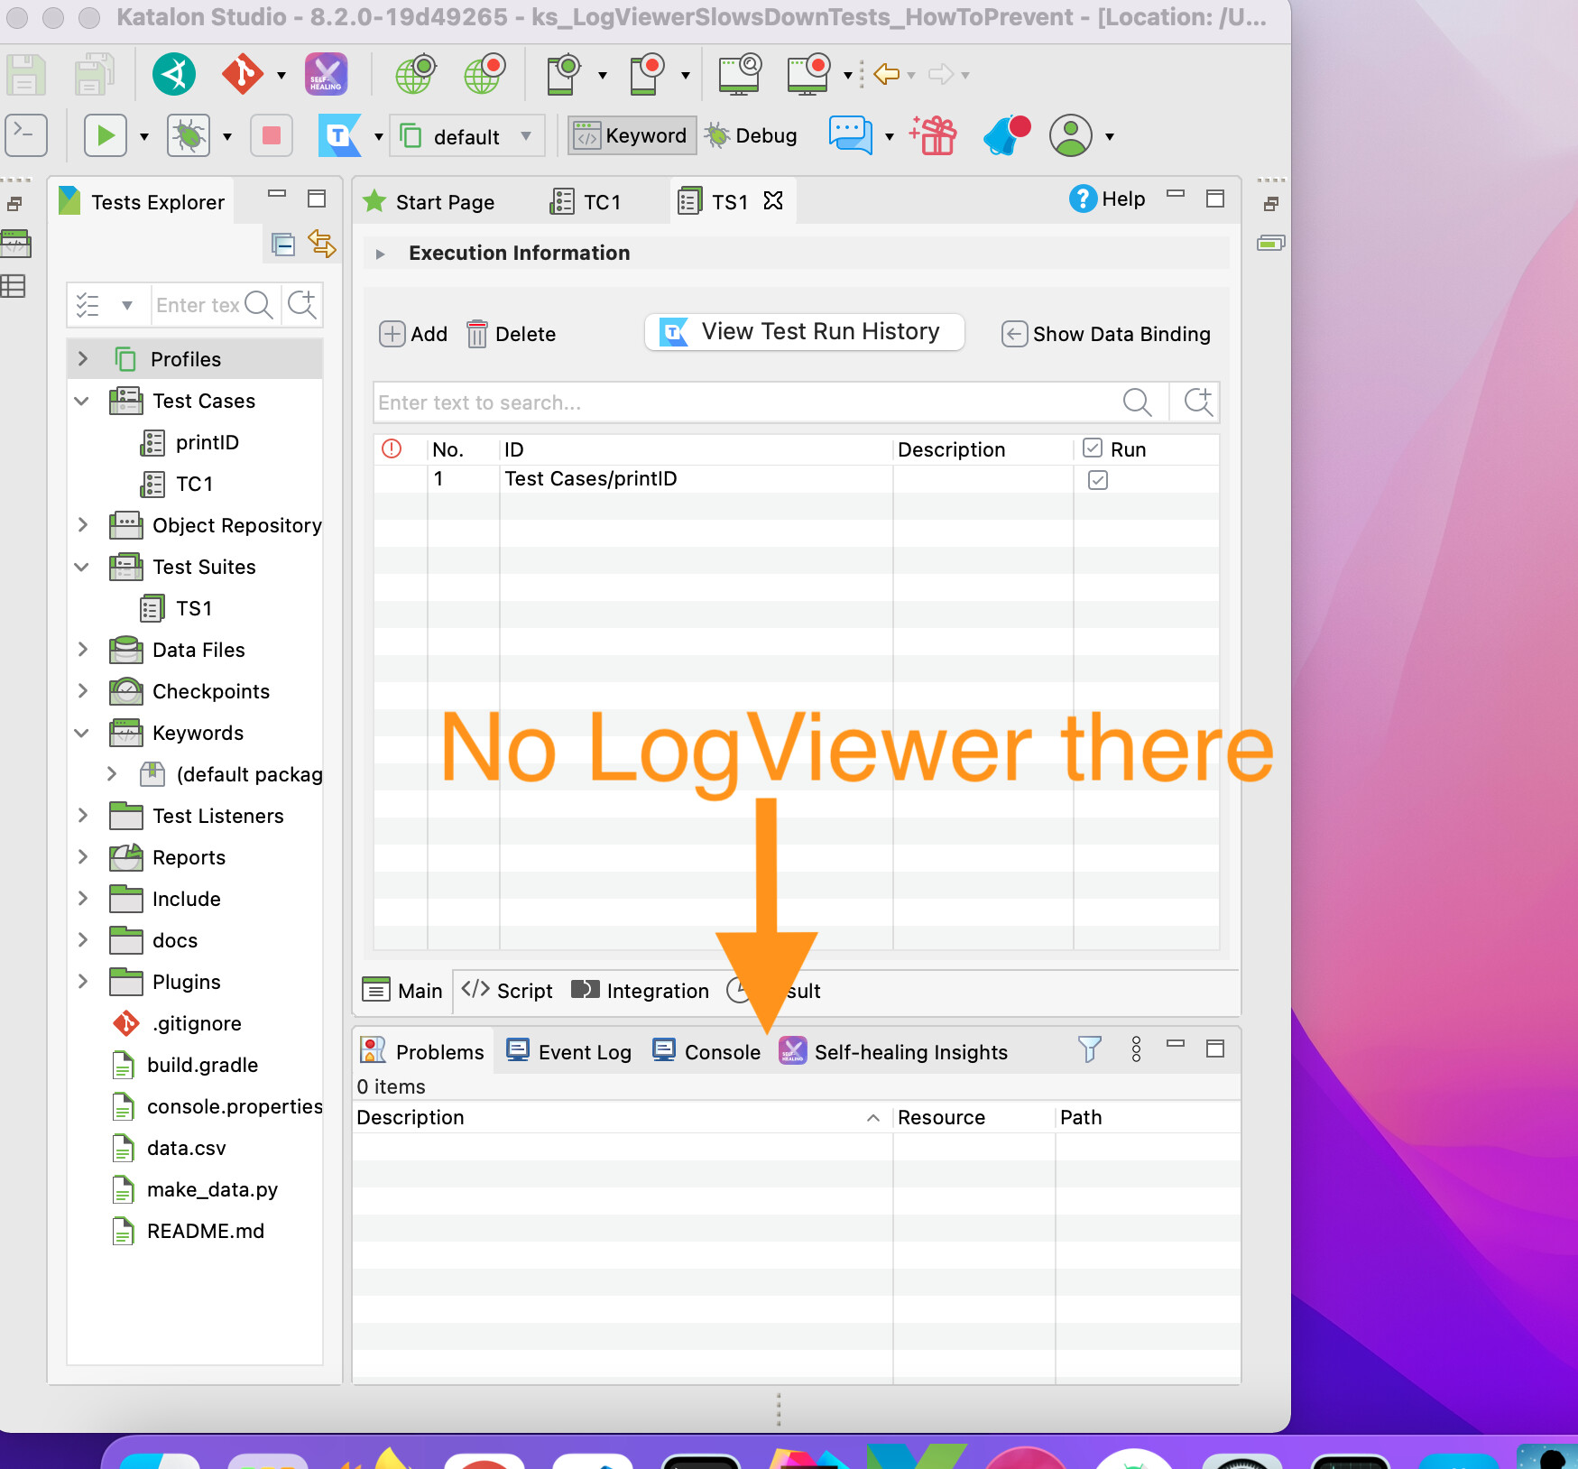Click the Git icon in toolbar
Screen dimensions: 1578x1469
click(x=243, y=74)
